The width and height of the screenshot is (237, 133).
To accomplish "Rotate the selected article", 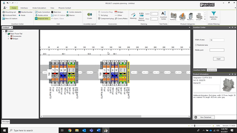I will (x=42, y=15).
